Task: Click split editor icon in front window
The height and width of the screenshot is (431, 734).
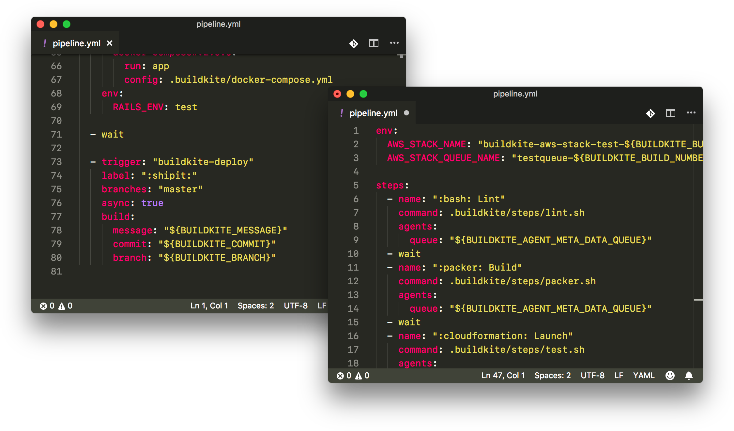Action: pyautogui.click(x=670, y=113)
